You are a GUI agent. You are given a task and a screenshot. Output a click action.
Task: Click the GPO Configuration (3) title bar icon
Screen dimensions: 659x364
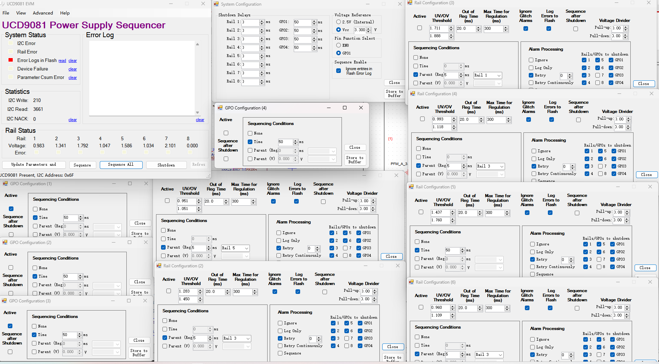point(5,301)
